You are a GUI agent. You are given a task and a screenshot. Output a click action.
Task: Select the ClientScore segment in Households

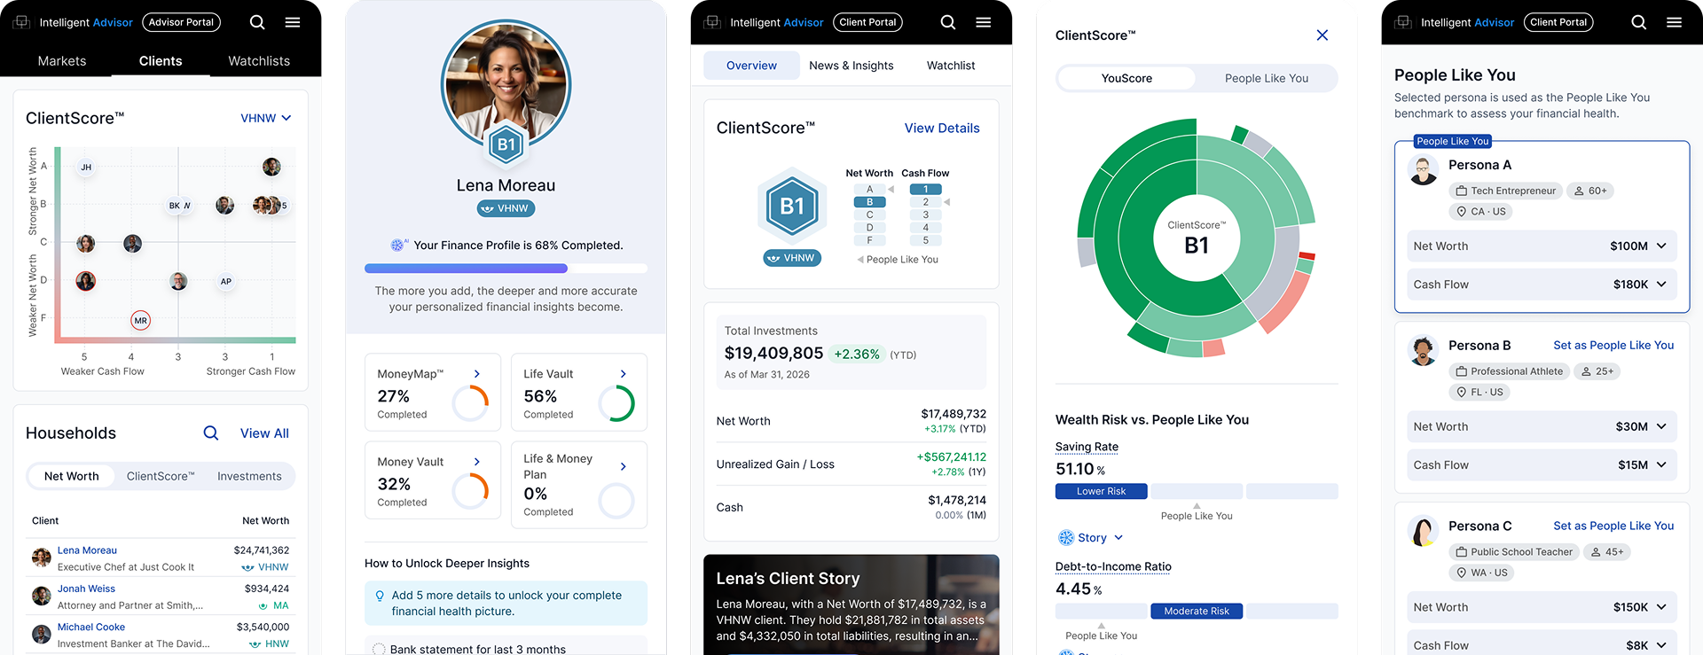[161, 476]
